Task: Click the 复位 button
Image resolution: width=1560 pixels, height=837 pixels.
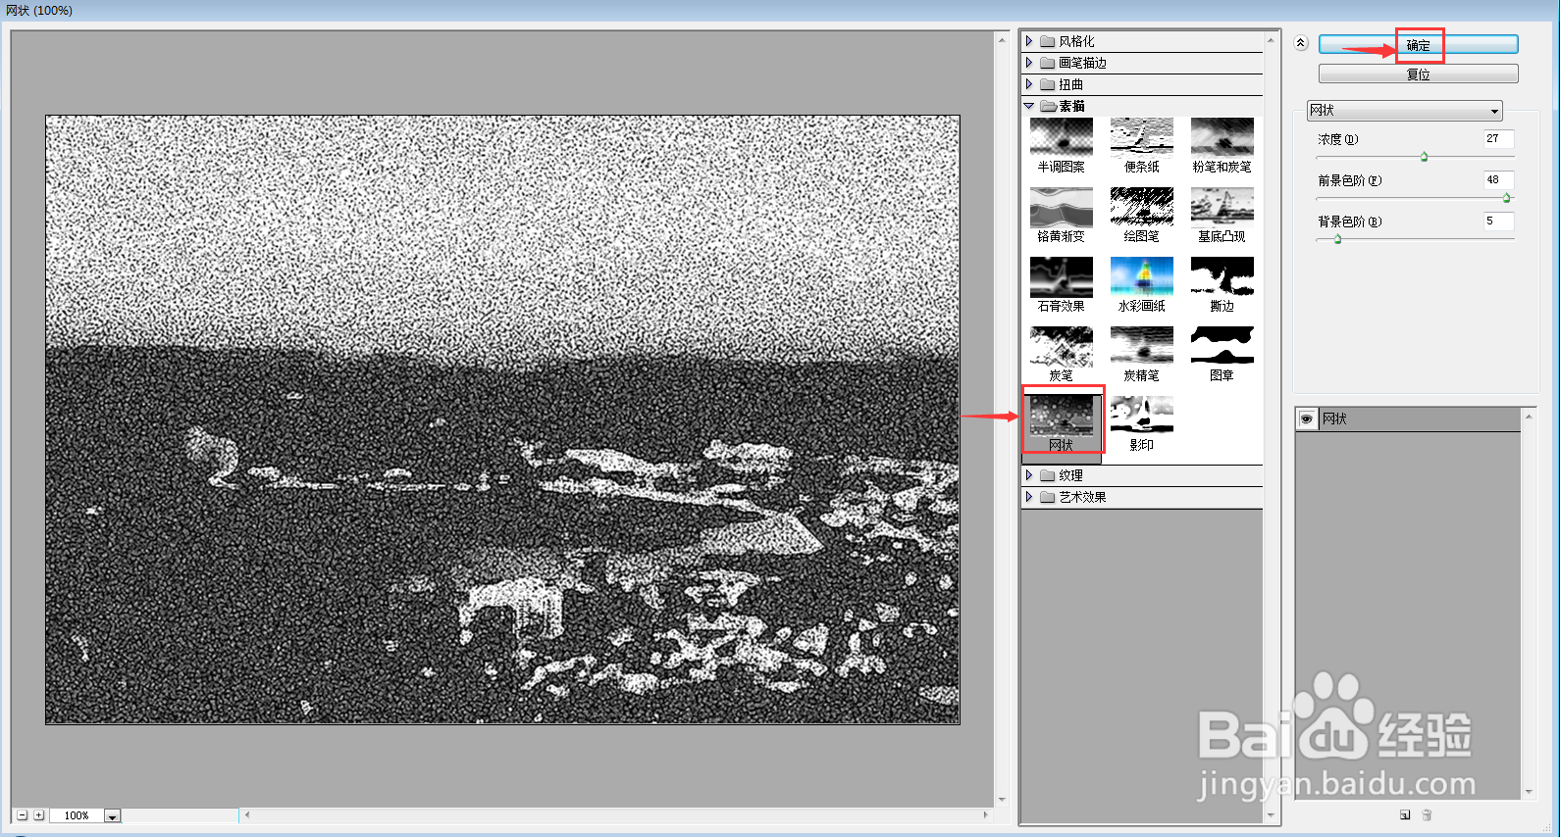Action: (x=1418, y=74)
